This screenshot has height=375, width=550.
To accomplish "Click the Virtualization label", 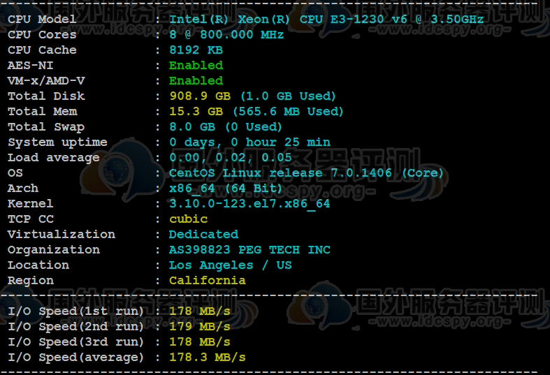I will 61,235.
